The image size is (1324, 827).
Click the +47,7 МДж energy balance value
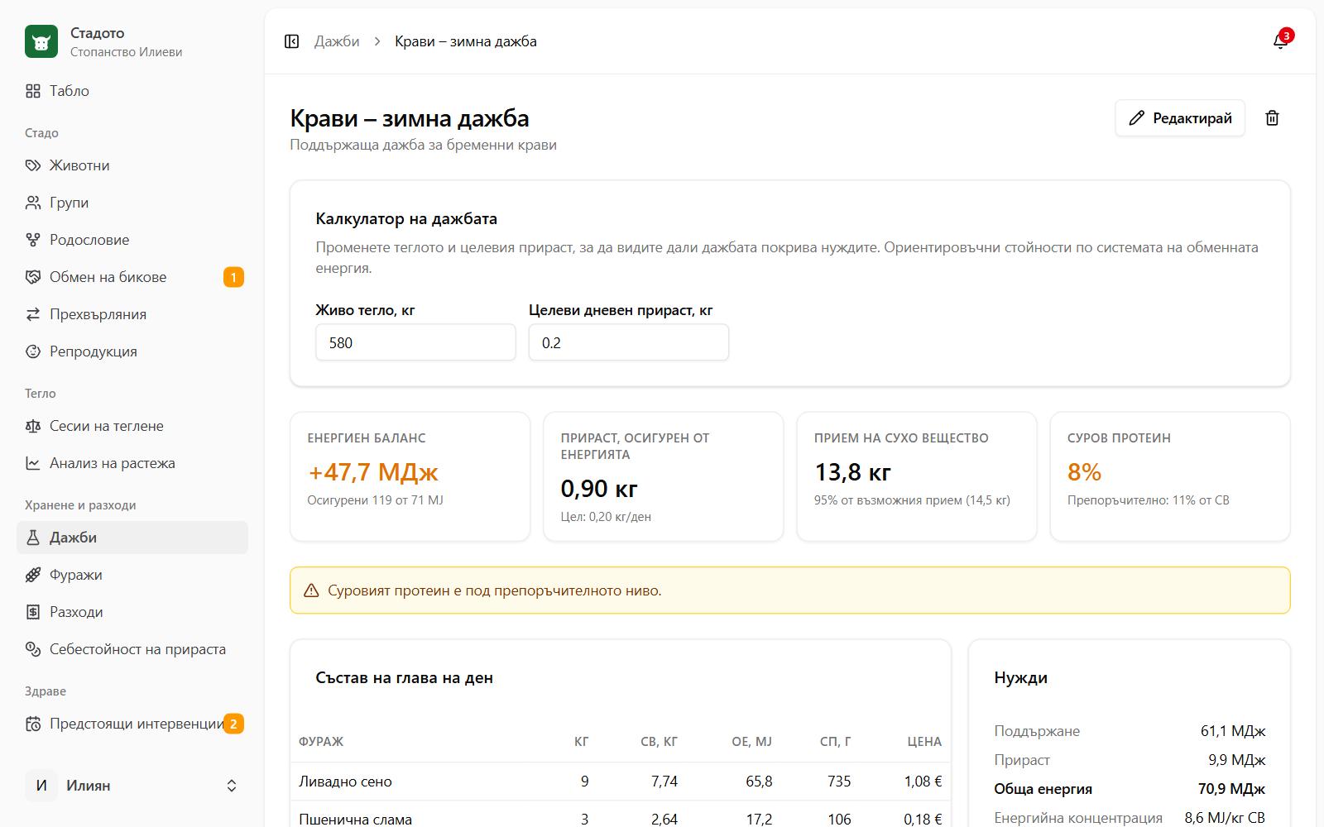(x=372, y=472)
